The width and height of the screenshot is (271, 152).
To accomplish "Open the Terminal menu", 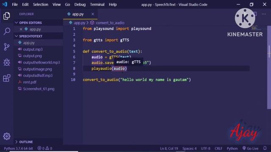I will point(97,5).
